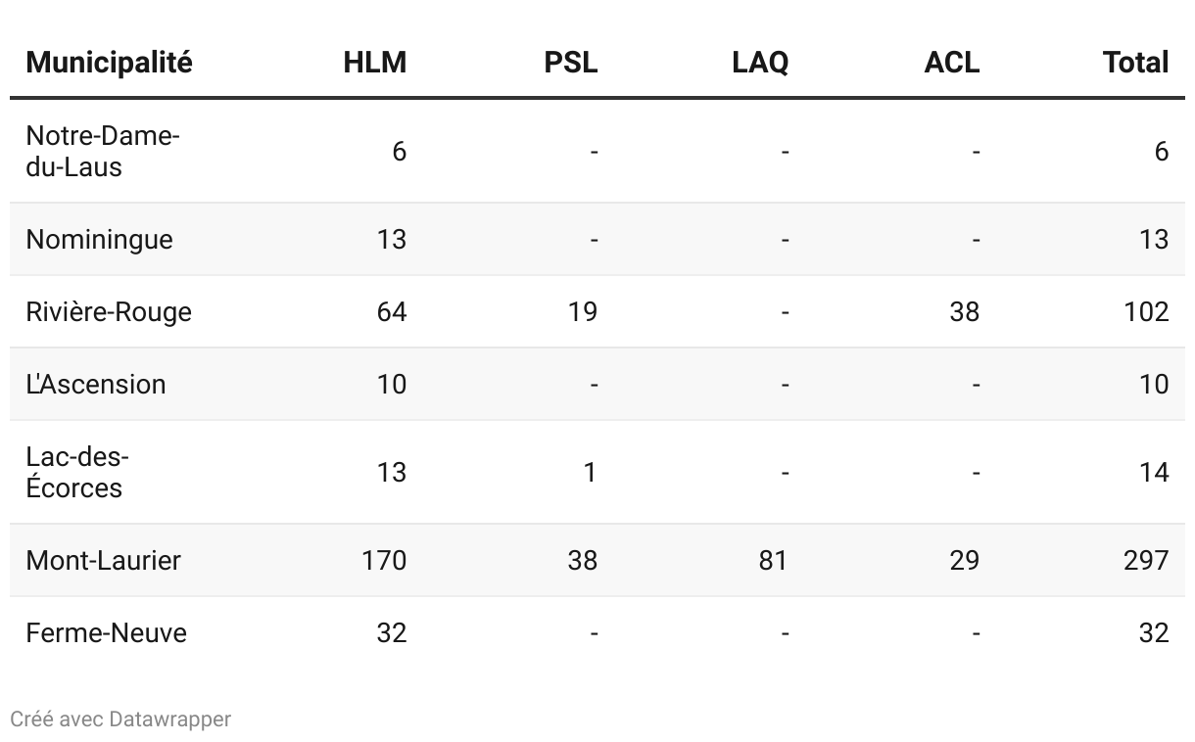Select the PSL column header
The image size is (1195, 742).
570,63
